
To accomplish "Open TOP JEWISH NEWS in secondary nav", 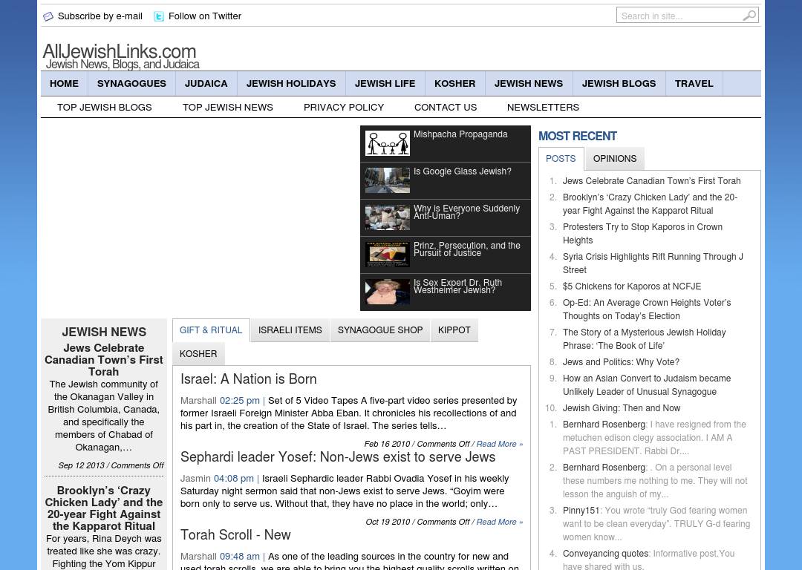I will 228,108.
